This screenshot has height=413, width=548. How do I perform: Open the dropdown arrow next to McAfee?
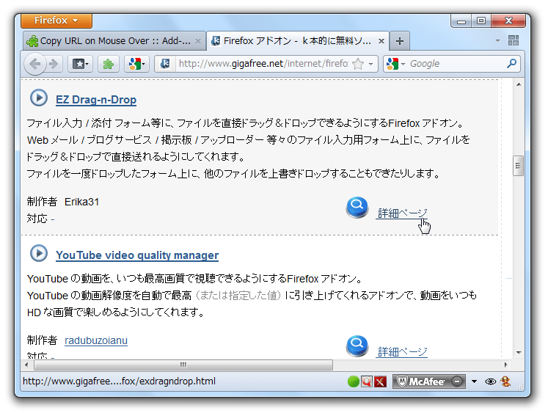(x=474, y=381)
